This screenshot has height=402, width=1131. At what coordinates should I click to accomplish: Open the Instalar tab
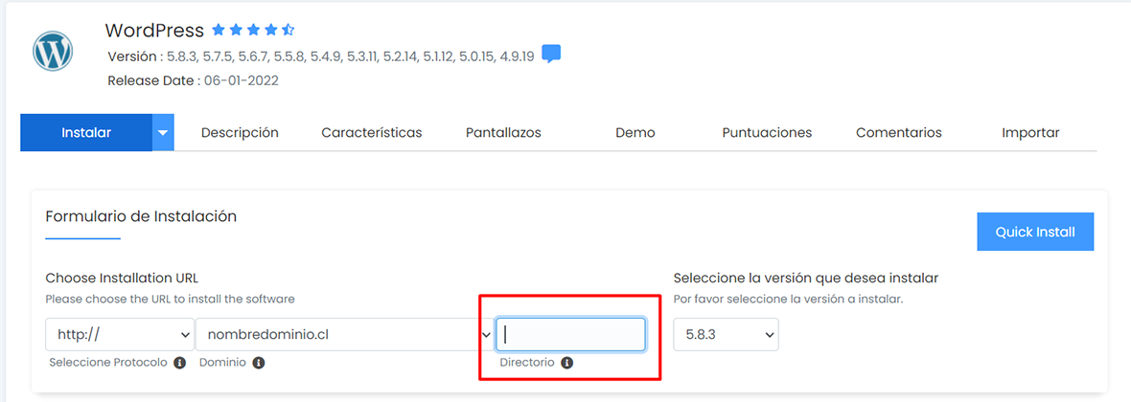coord(86,132)
